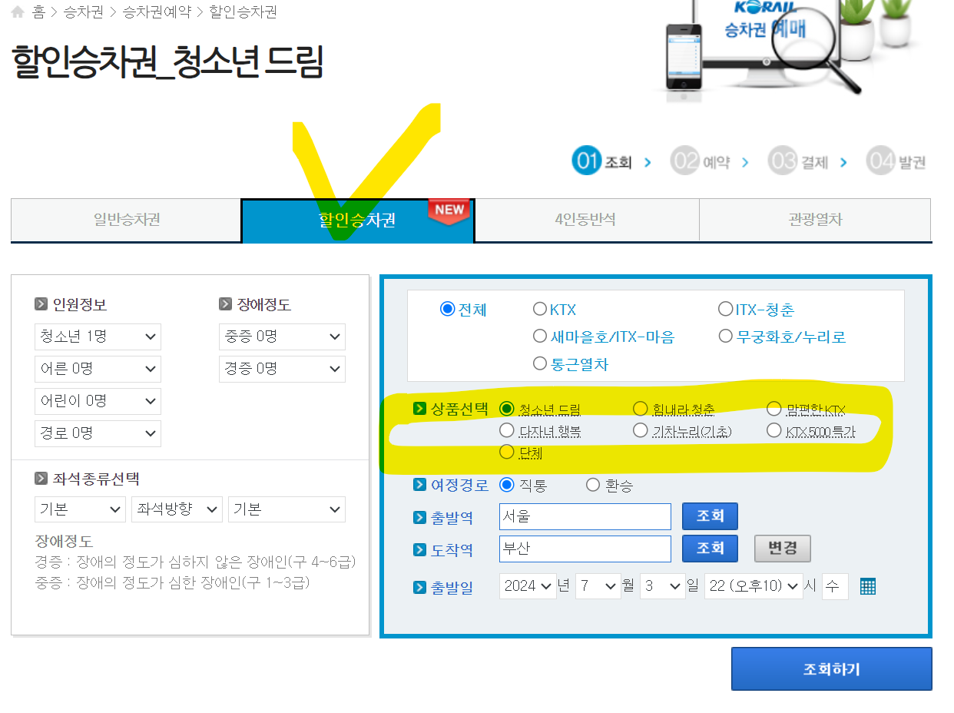Select the KTX train type radio button
This screenshot has width=954, height=713.
(x=541, y=309)
